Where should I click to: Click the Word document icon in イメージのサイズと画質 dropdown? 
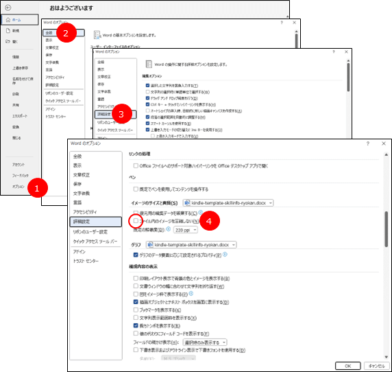pos(187,202)
